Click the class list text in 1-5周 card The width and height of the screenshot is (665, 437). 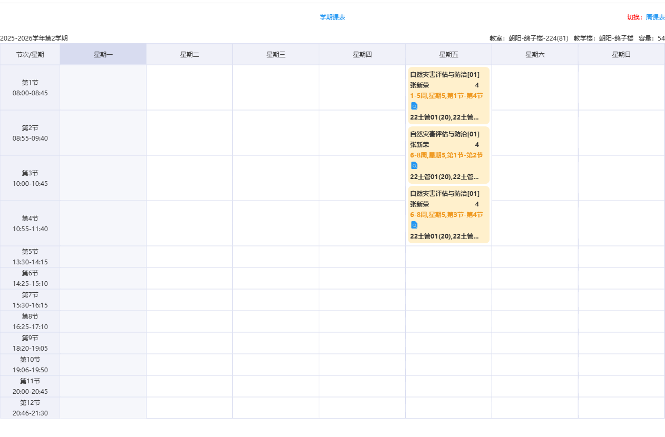[445, 117]
